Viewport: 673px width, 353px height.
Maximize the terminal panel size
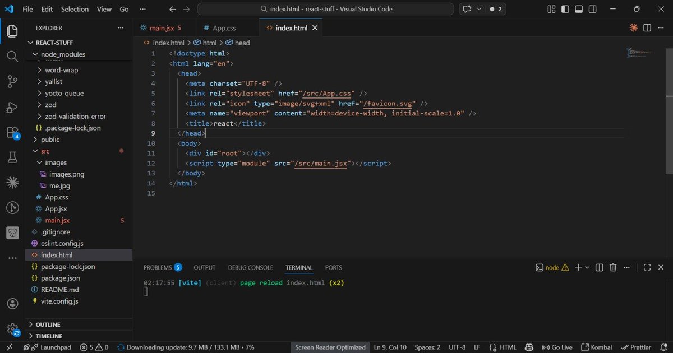[647, 268]
